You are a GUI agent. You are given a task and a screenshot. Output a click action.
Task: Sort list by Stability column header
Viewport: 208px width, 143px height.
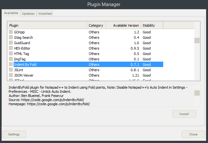[152, 25]
